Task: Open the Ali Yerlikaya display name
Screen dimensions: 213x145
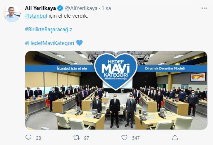Action: 40,8
